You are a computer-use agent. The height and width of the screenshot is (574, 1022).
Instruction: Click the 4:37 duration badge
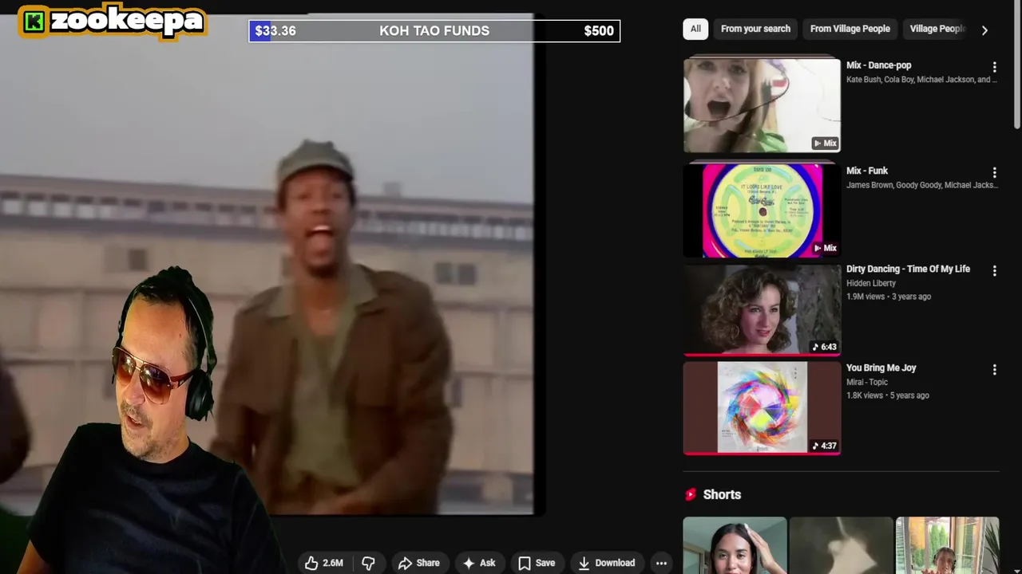(824, 446)
